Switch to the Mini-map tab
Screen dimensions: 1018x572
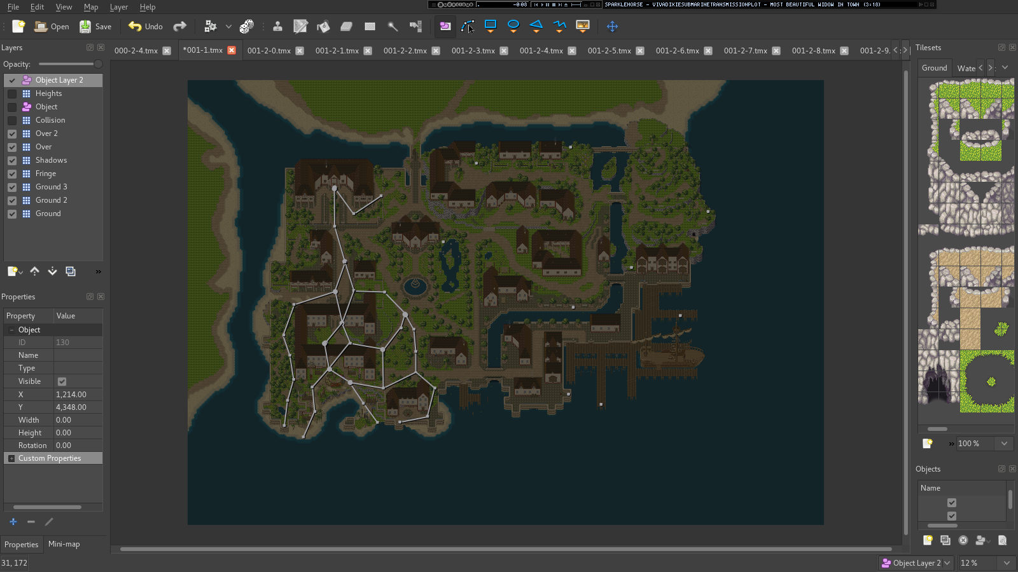tap(64, 544)
